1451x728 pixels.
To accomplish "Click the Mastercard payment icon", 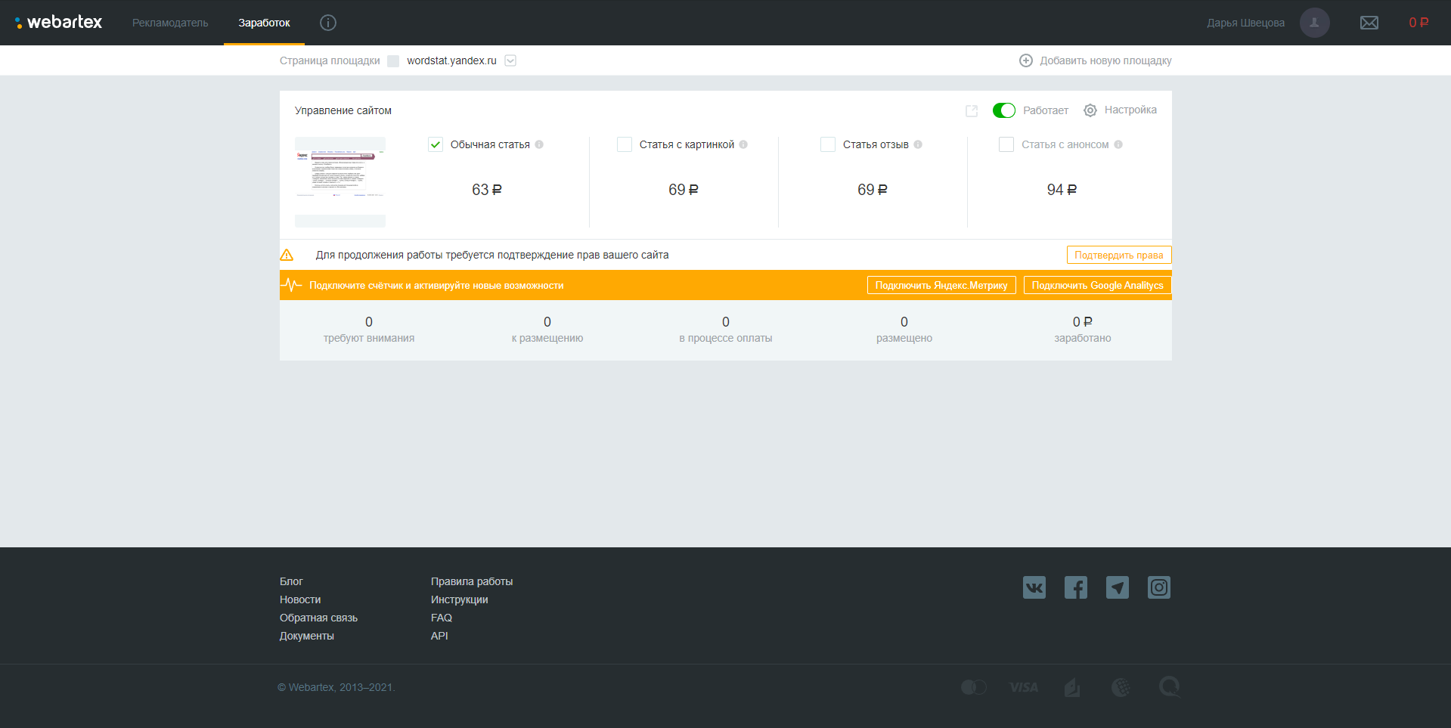I will coord(974,687).
